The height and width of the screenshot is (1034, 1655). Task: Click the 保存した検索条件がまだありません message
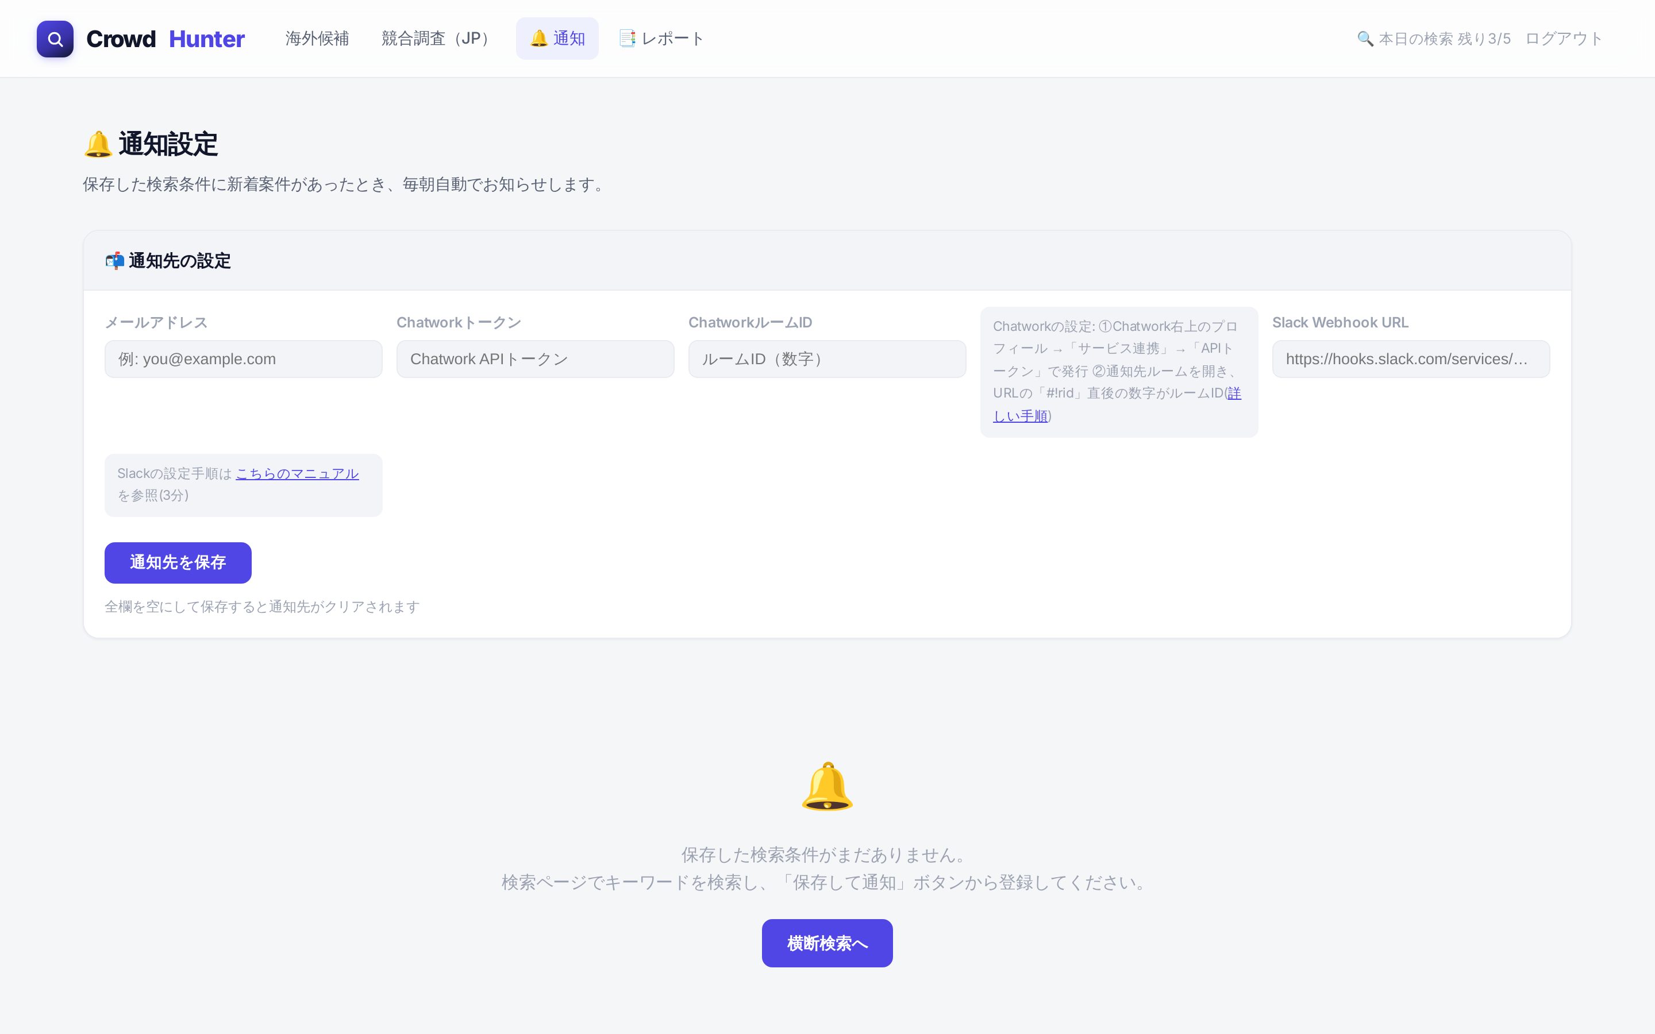tap(827, 855)
